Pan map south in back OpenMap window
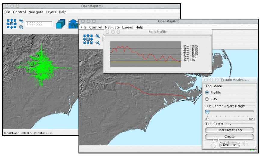The image size is (262, 157). [11, 27]
